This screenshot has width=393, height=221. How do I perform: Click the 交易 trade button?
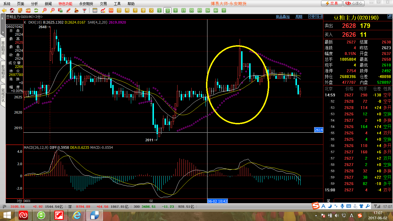[331, 3]
